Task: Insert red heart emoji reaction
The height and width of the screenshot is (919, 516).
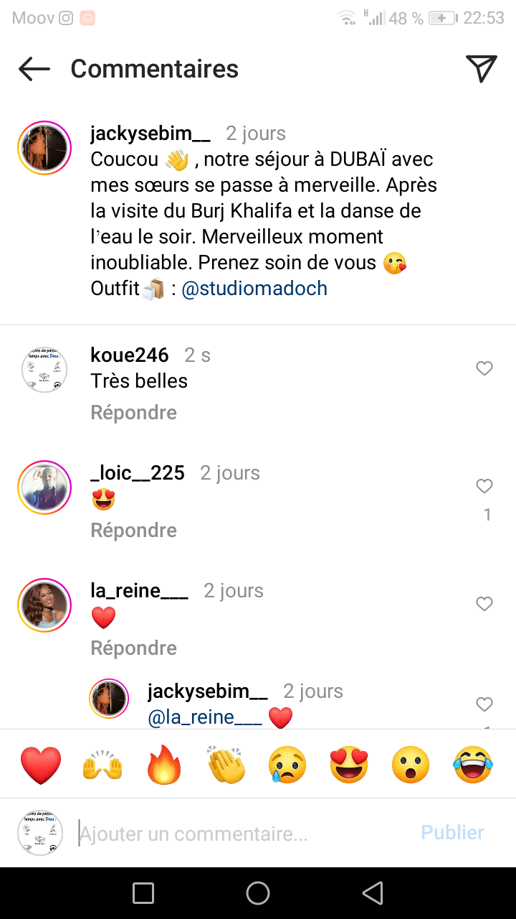Action: pos(41,765)
